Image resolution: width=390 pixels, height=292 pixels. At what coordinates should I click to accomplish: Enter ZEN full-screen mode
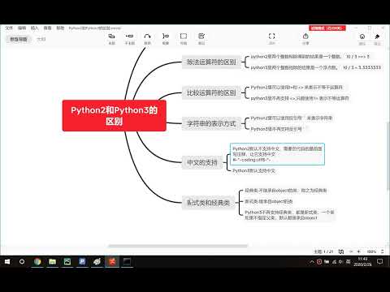coord(271,36)
